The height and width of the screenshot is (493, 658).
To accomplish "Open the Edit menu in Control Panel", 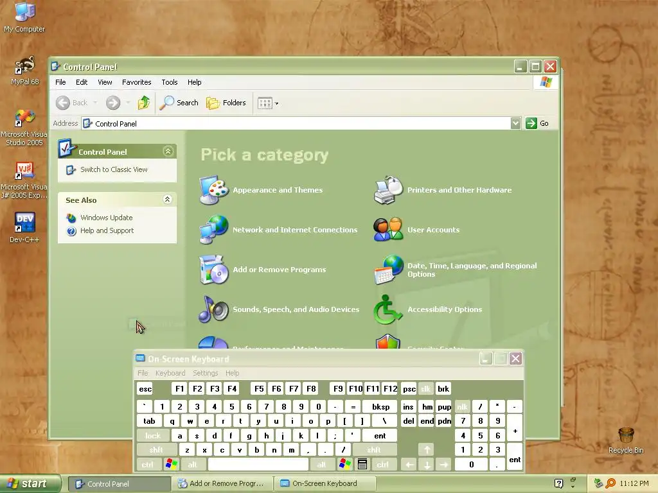I will [82, 82].
